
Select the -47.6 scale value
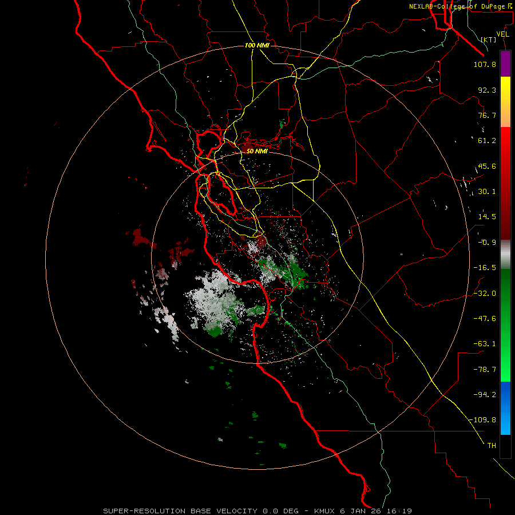point(485,319)
